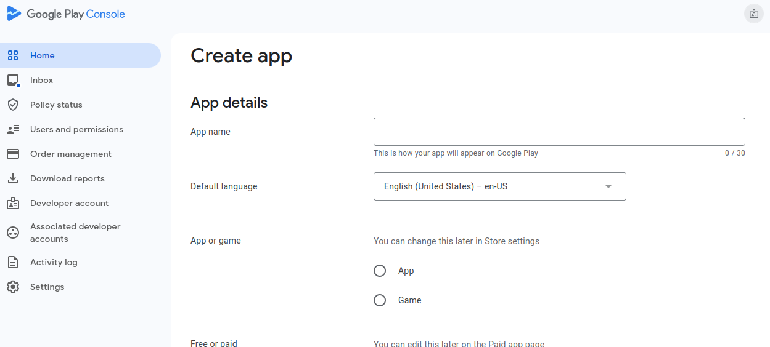Viewport: 770px width, 347px height.
Task: Select the App radio button
Action: (x=380, y=271)
